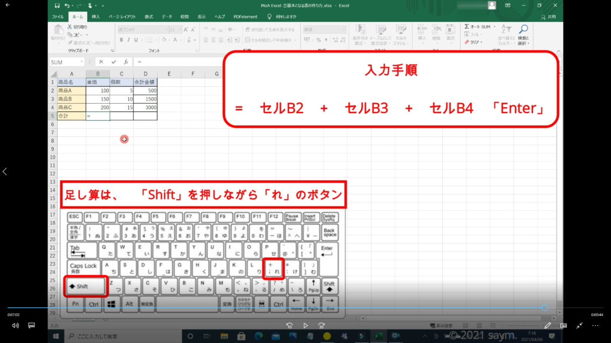Open captions icon in video player

point(32,326)
